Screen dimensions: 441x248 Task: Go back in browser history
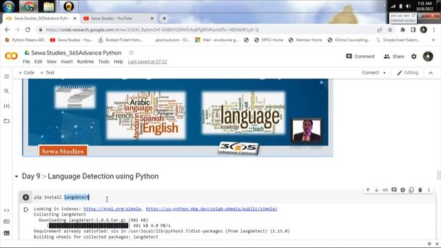7,30
